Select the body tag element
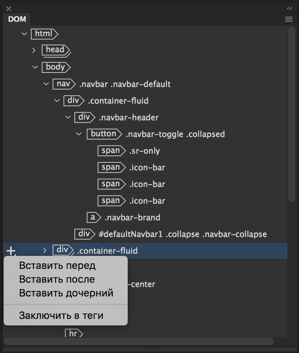This screenshot has width=299, height=353. pos(55,67)
